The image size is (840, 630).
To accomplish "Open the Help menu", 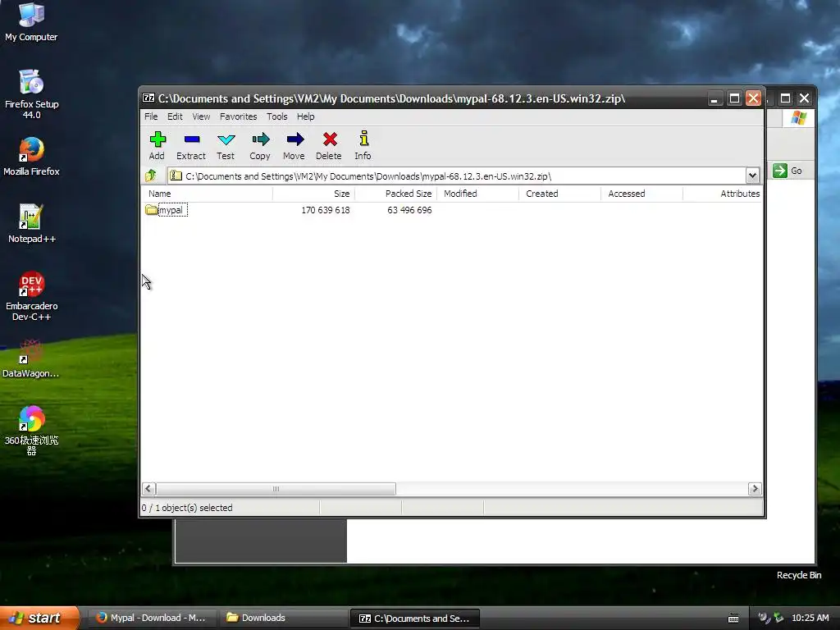I will (x=306, y=116).
